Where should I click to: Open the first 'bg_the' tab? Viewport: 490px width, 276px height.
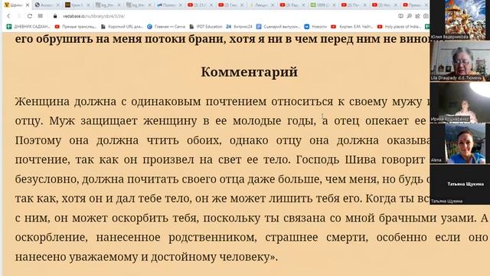click(108, 5)
